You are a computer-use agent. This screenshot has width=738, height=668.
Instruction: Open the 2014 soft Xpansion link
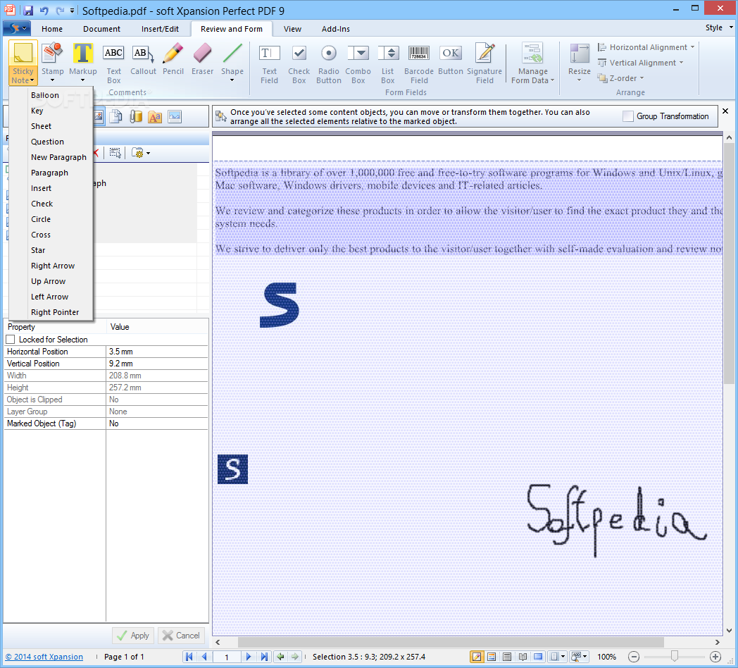point(44,656)
